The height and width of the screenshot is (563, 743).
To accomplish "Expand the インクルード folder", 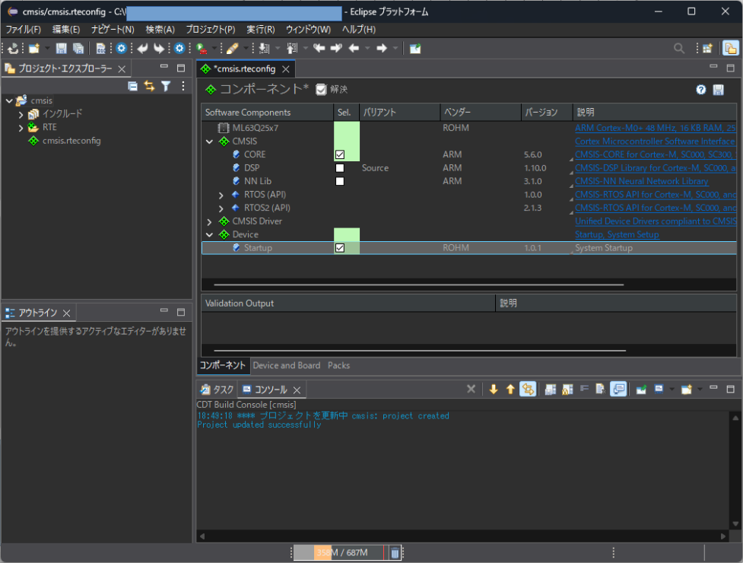I will [21, 114].
